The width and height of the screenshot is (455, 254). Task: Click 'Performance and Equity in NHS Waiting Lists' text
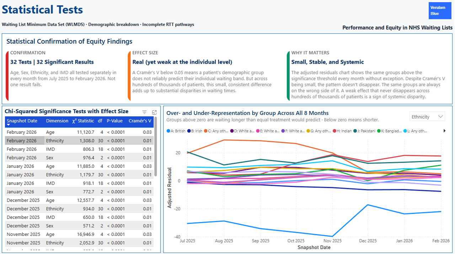(x=397, y=28)
